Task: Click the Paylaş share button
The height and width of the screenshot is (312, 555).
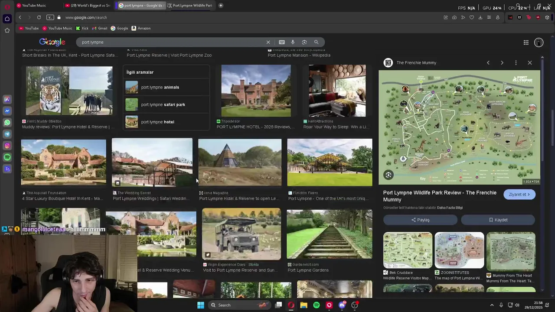Action: (x=420, y=220)
